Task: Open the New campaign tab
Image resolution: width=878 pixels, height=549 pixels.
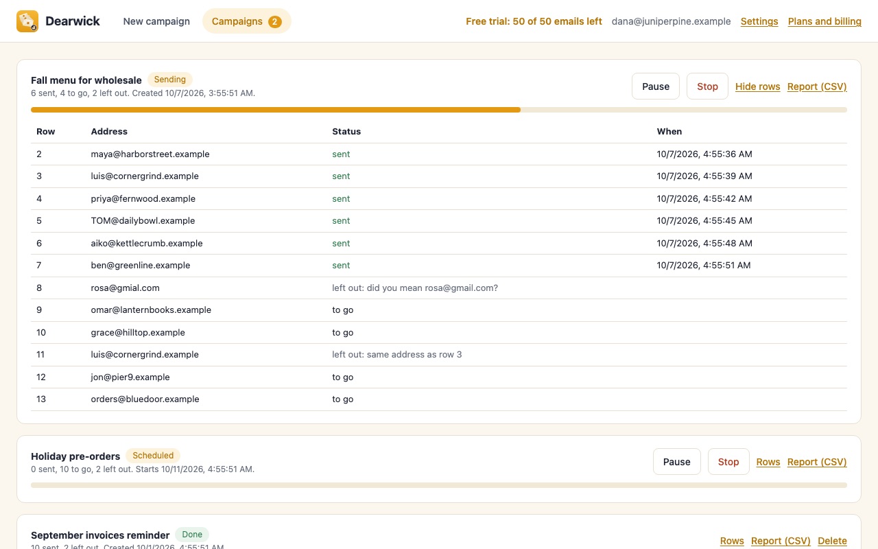Action: point(156,21)
